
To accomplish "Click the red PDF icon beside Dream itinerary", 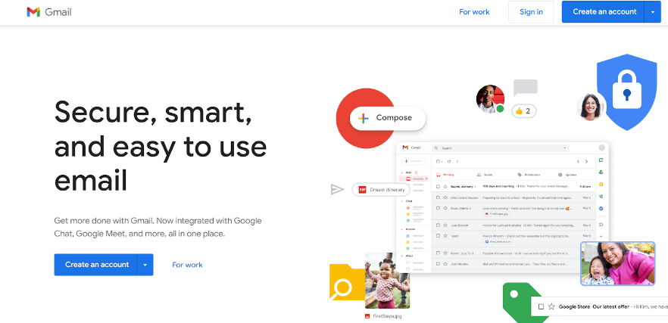I will (x=362, y=190).
